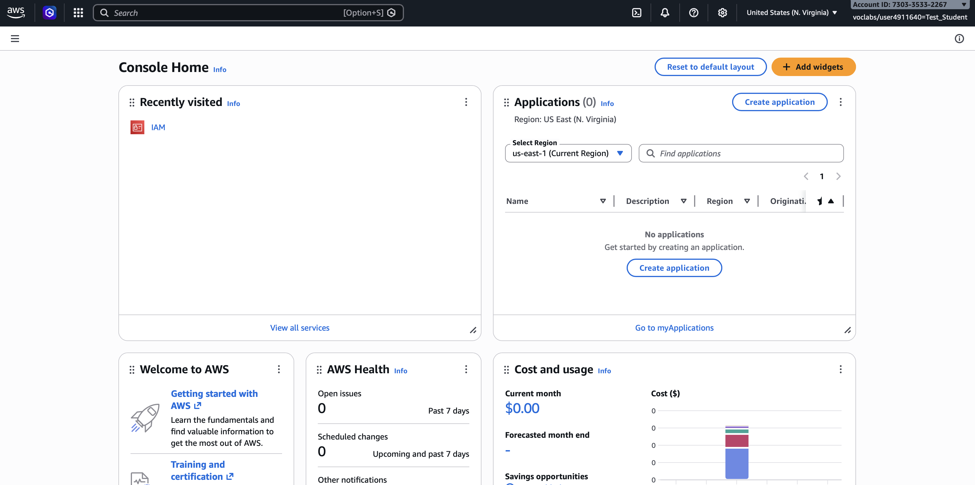Grab the Recently visited drag handle
This screenshot has height=485, width=975.
pos(132,103)
